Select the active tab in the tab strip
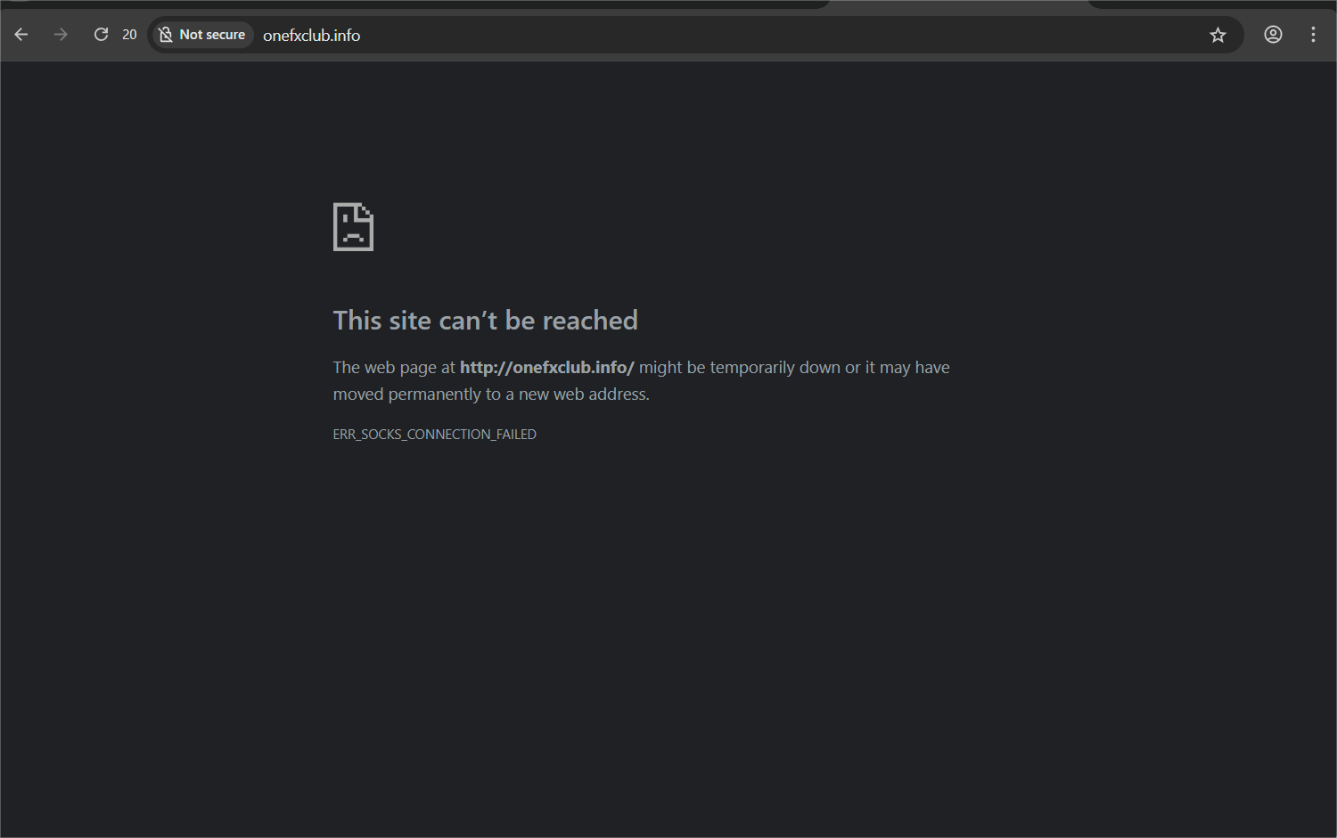 point(958,4)
